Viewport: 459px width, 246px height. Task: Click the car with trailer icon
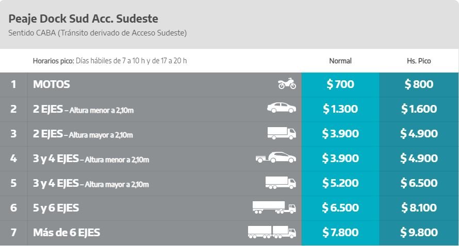point(275,157)
